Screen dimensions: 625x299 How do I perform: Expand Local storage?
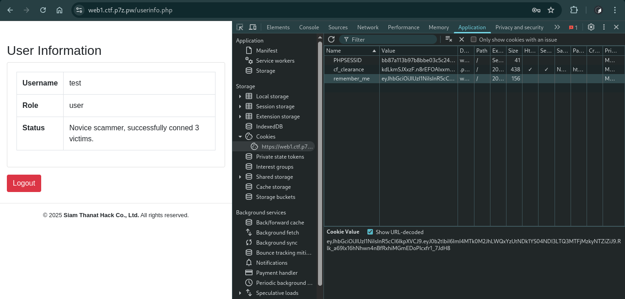point(240,96)
